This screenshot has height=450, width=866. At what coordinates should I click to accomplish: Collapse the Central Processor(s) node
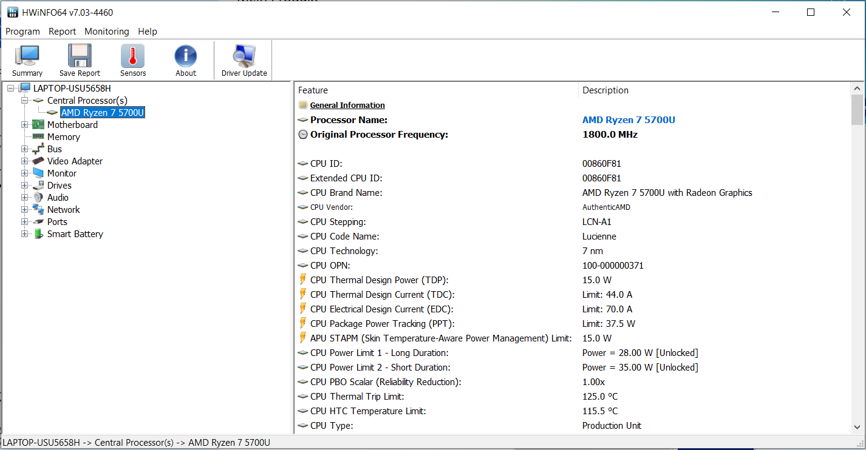pyautogui.click(x=24, y=101)
